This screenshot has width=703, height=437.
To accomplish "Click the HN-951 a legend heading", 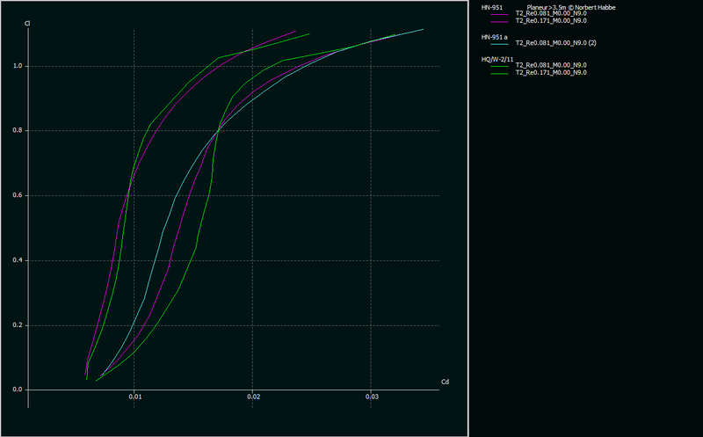I will click(493, 36).
